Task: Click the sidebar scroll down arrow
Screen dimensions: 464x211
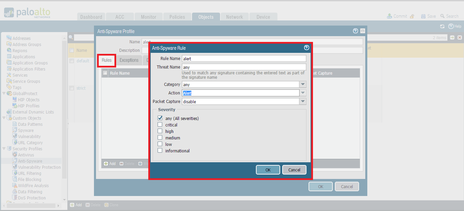Action: [x=64, y=200]
